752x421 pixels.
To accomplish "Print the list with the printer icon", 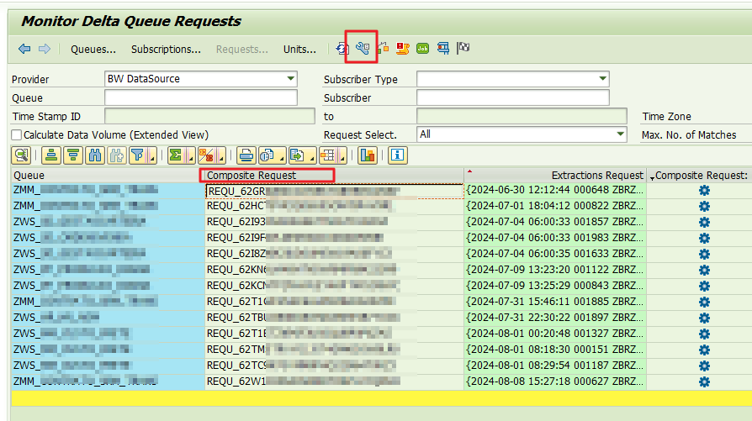I will [x=246, y=155].
